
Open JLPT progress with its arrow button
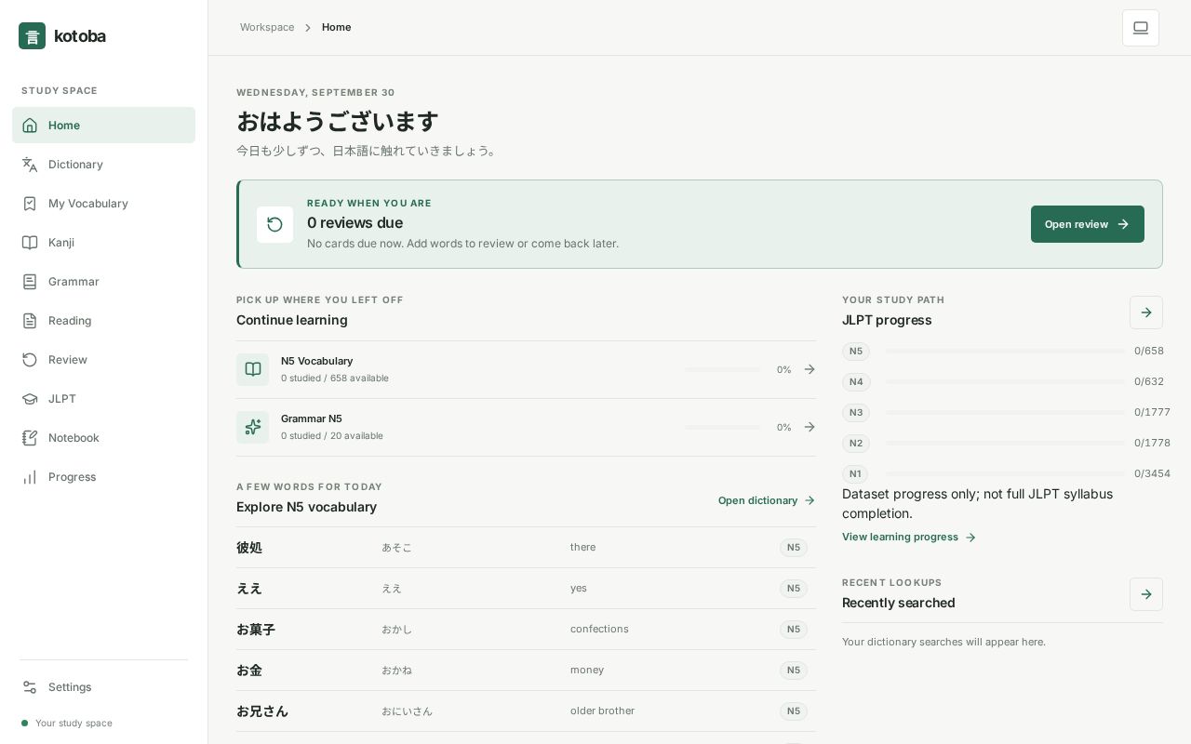[x=1146, y=312]
